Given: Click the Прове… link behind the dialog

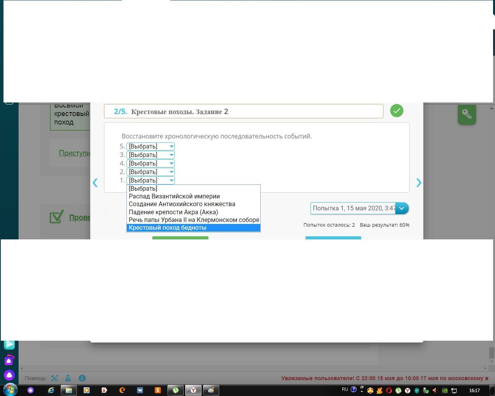Looking at the screenshot, I should (80, 217).
